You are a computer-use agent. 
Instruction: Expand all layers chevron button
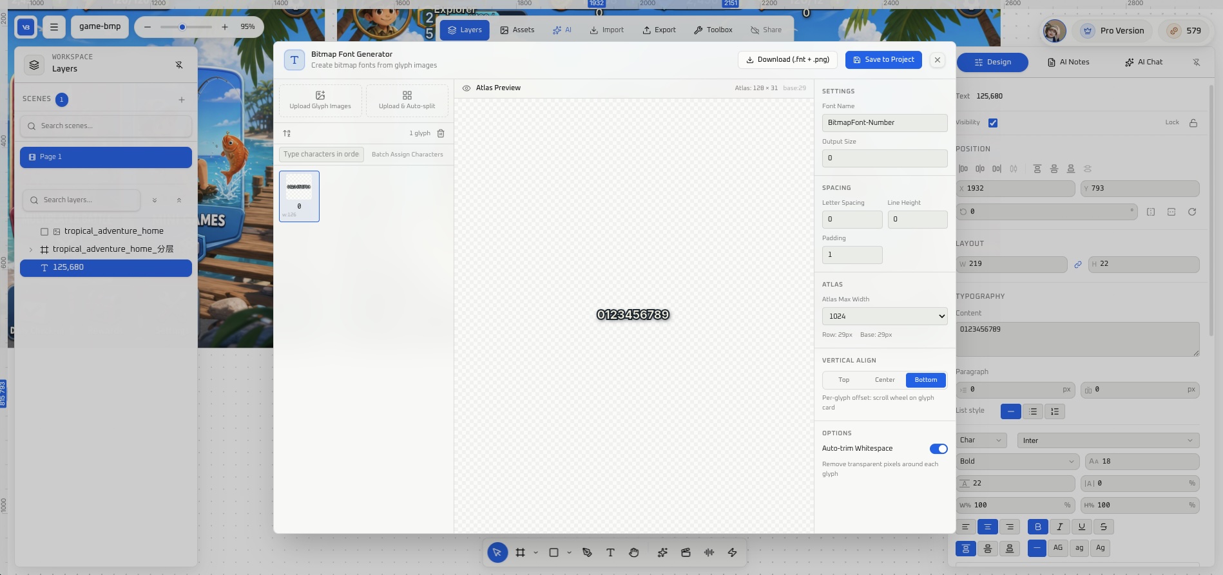pyautogui.click(x=155, y=200)
